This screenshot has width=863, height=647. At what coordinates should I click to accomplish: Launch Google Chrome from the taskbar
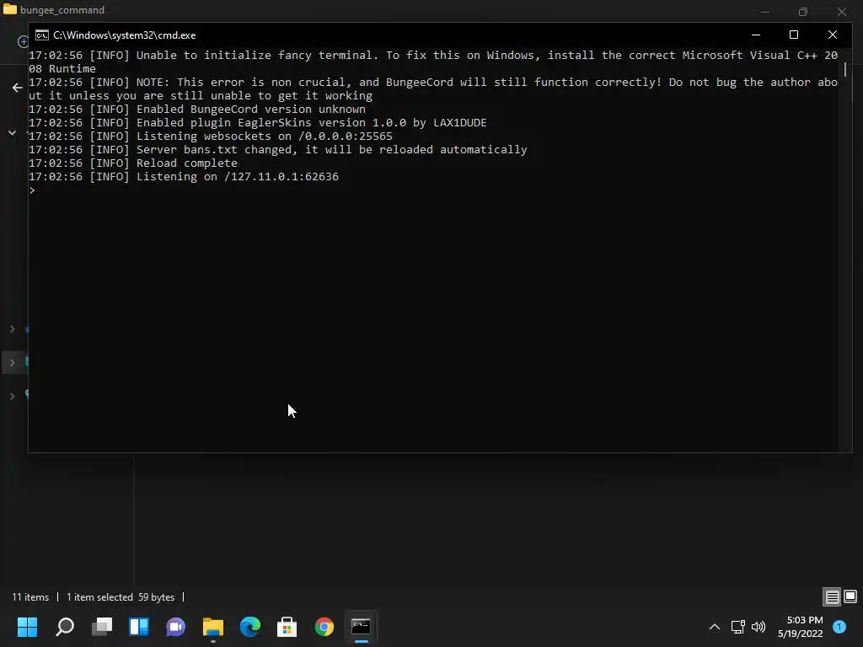point(324,626)
